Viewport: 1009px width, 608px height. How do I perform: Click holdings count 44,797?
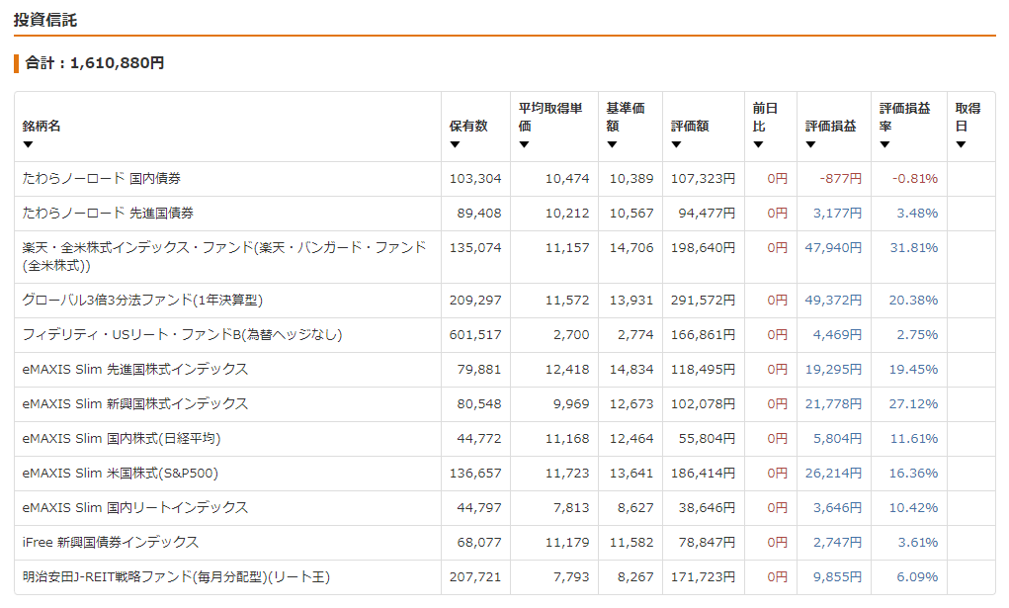click(x=478, y=508)
